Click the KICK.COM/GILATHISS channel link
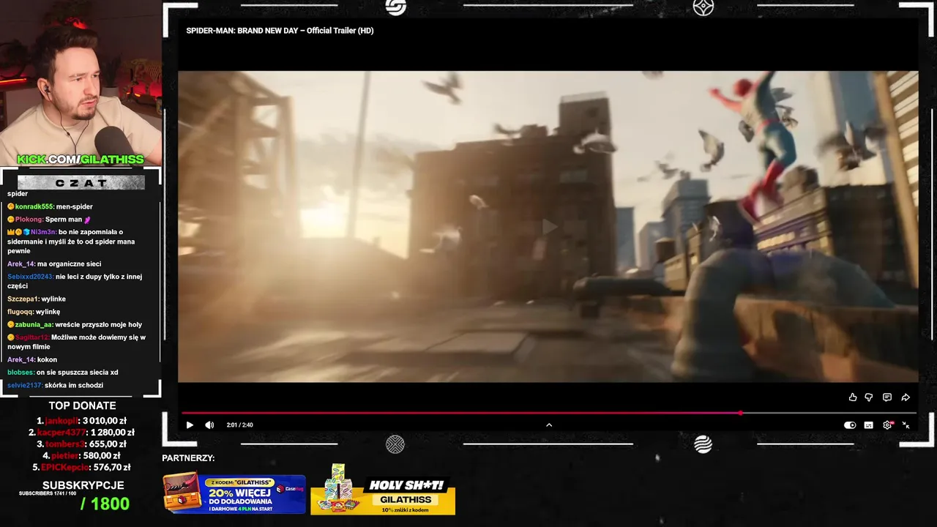This screenshot has width=937, height=527. pos(81,160)
